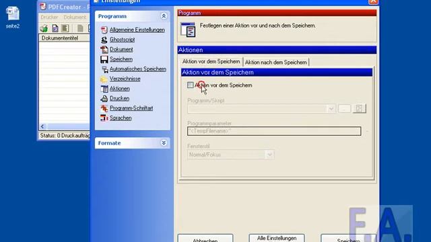
Task: Click the browse '...' button for Programm/Skript
Action: tap(344, 109)
